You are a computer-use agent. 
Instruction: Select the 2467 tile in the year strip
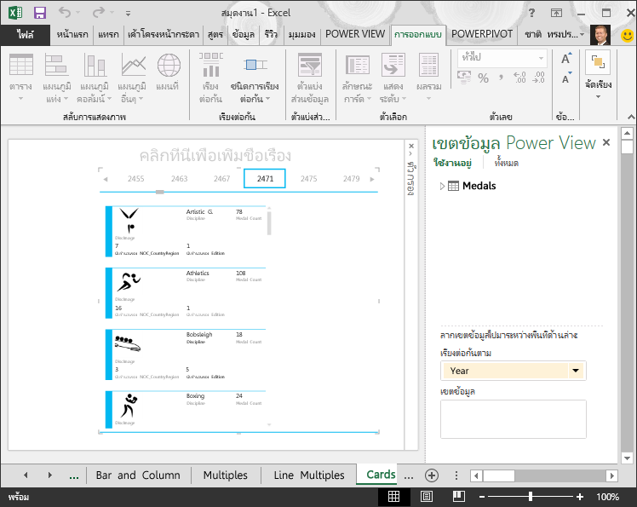221,178
